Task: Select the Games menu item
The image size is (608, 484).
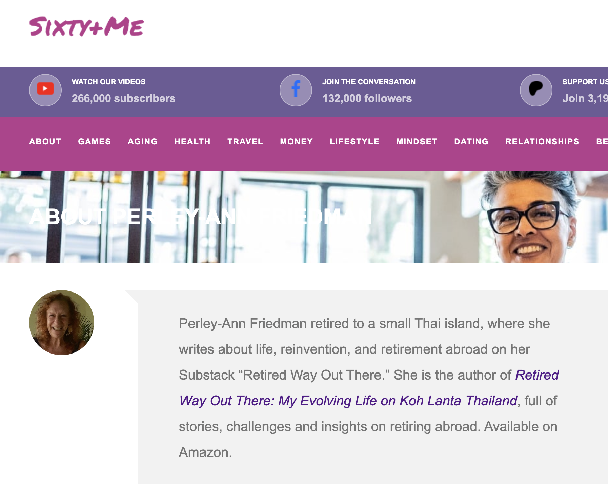Action: 94,141
